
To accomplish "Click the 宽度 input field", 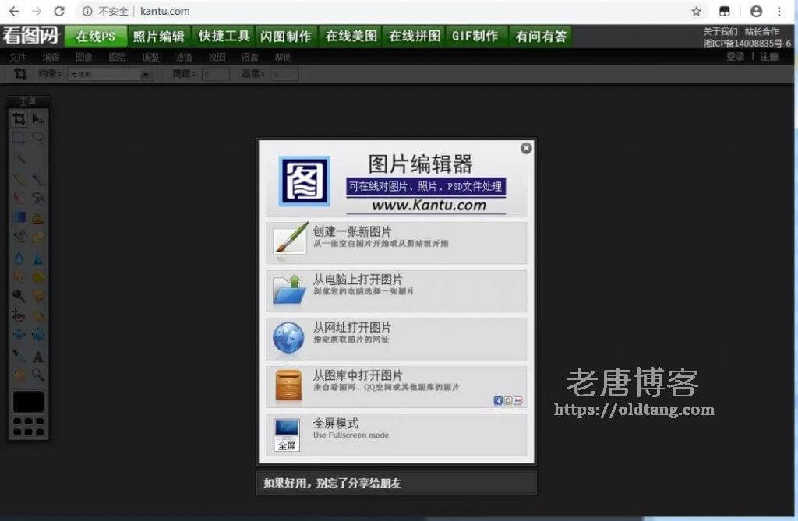I will click(x=215, y=74).
